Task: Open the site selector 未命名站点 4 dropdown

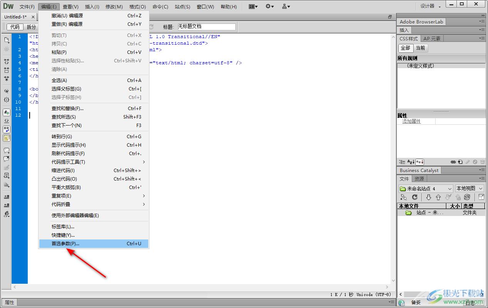Action: pos(426,189)
